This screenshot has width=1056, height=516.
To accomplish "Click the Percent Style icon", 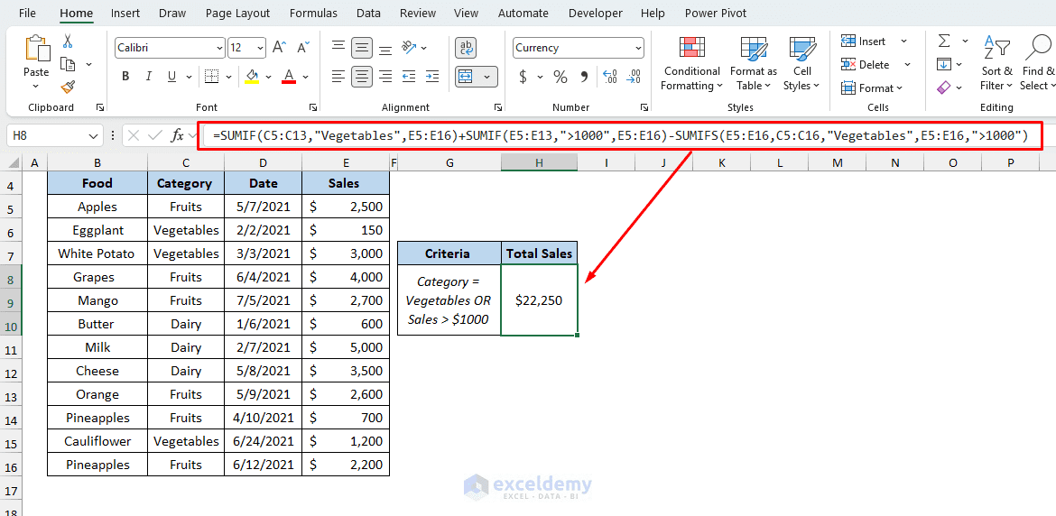I will (560, 77).
